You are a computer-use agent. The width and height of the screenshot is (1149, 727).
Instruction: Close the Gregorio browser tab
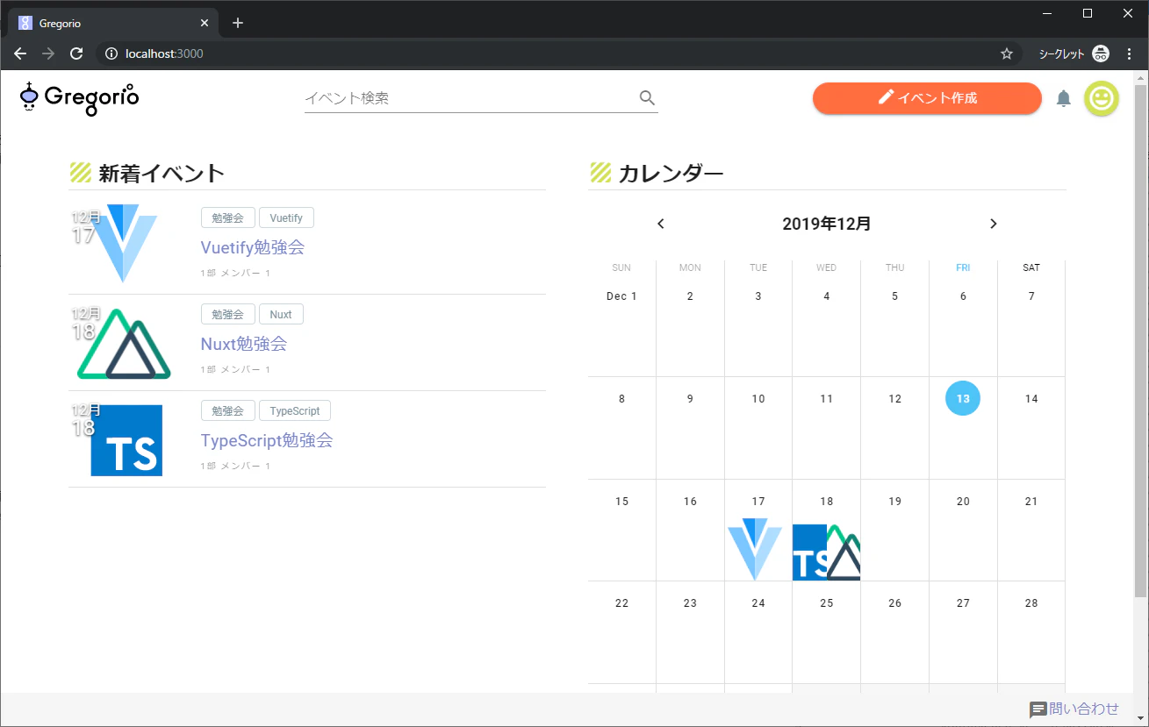205,23
